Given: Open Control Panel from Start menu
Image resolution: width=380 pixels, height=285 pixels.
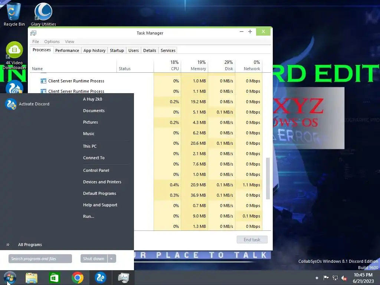Looking at the screenshot, I should 96,170.
